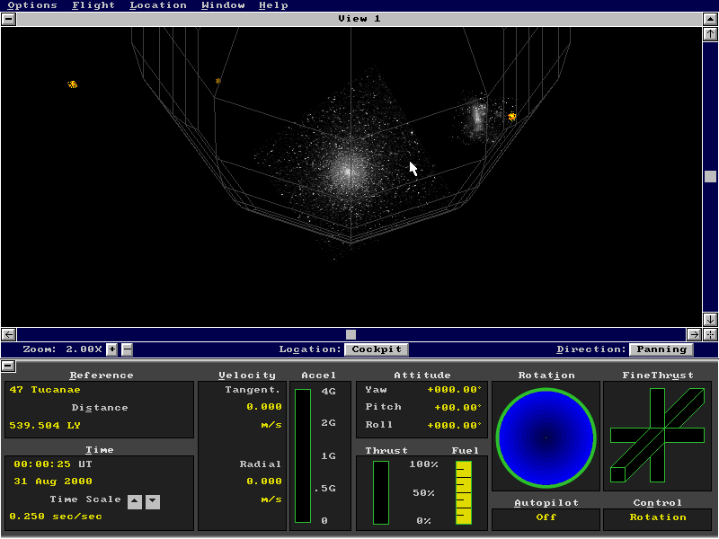Image resolution: width=719 pixels, height=539 pixels.
Task: Click the FineThrust 3D axis control
Action: pos(657,436)
